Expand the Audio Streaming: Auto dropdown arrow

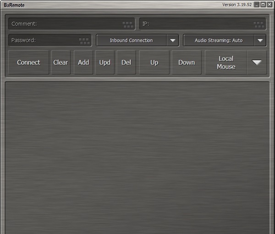260,40
